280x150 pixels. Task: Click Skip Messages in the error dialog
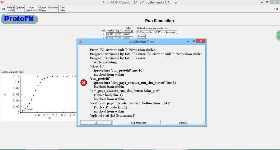point(138,123)
